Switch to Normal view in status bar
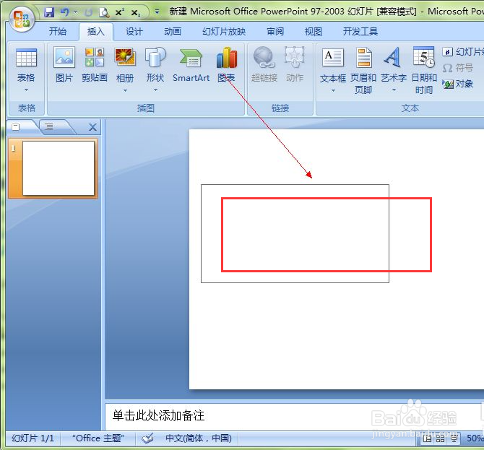484x450 pixels. [427, 438]
